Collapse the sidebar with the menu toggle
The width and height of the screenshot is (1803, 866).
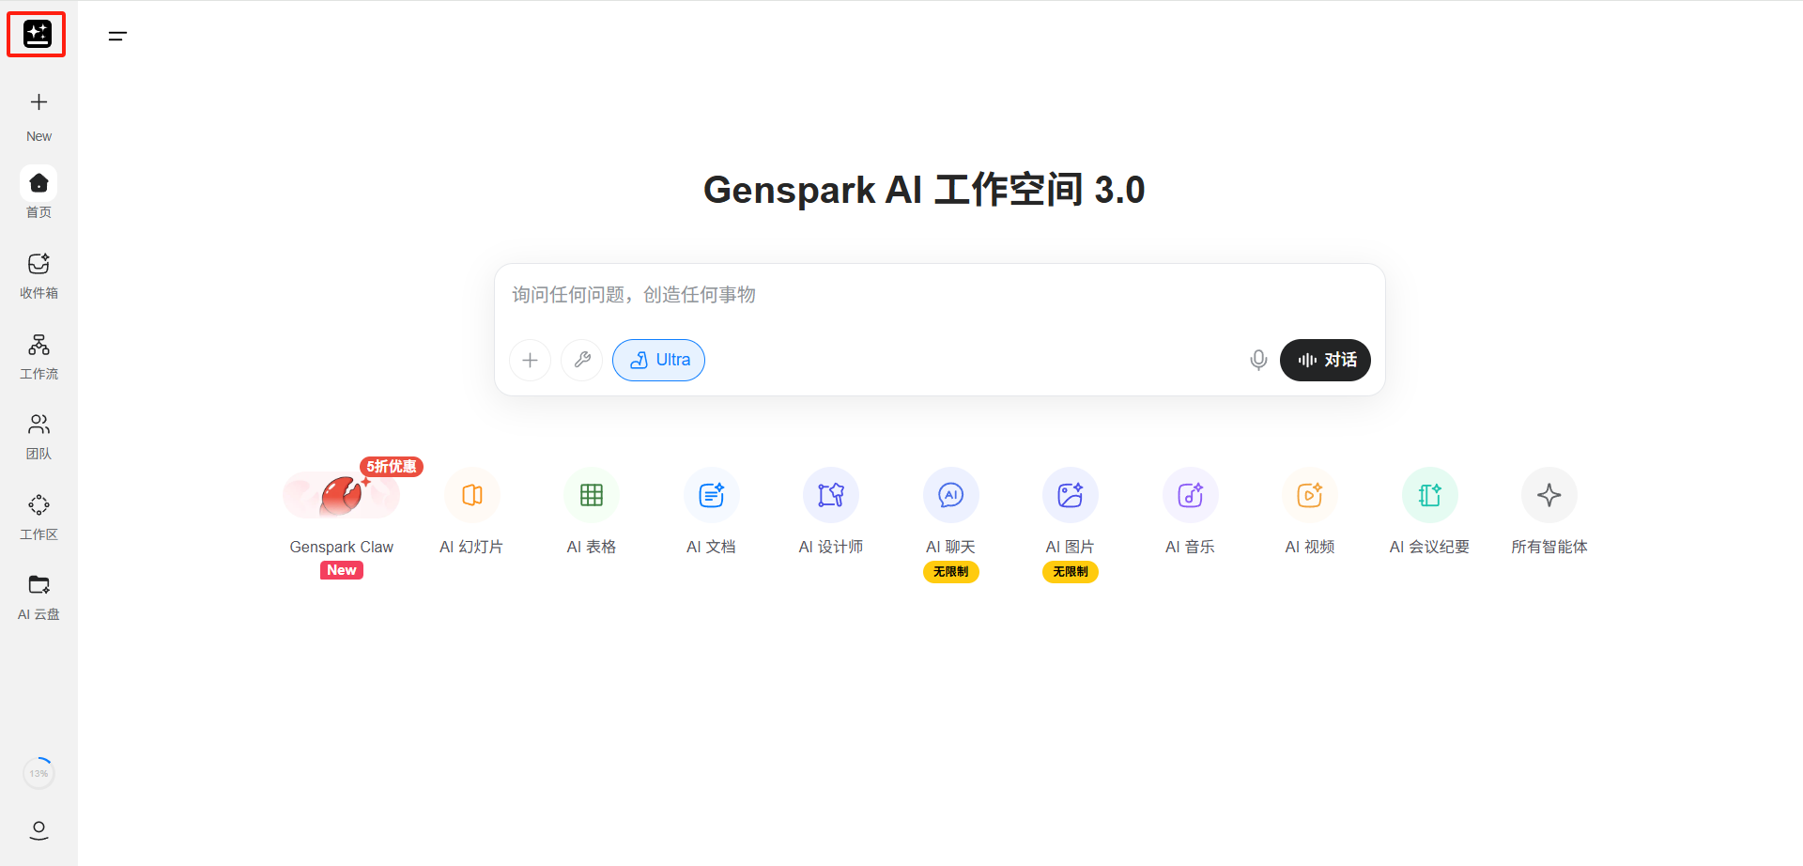tap(117, 37)
